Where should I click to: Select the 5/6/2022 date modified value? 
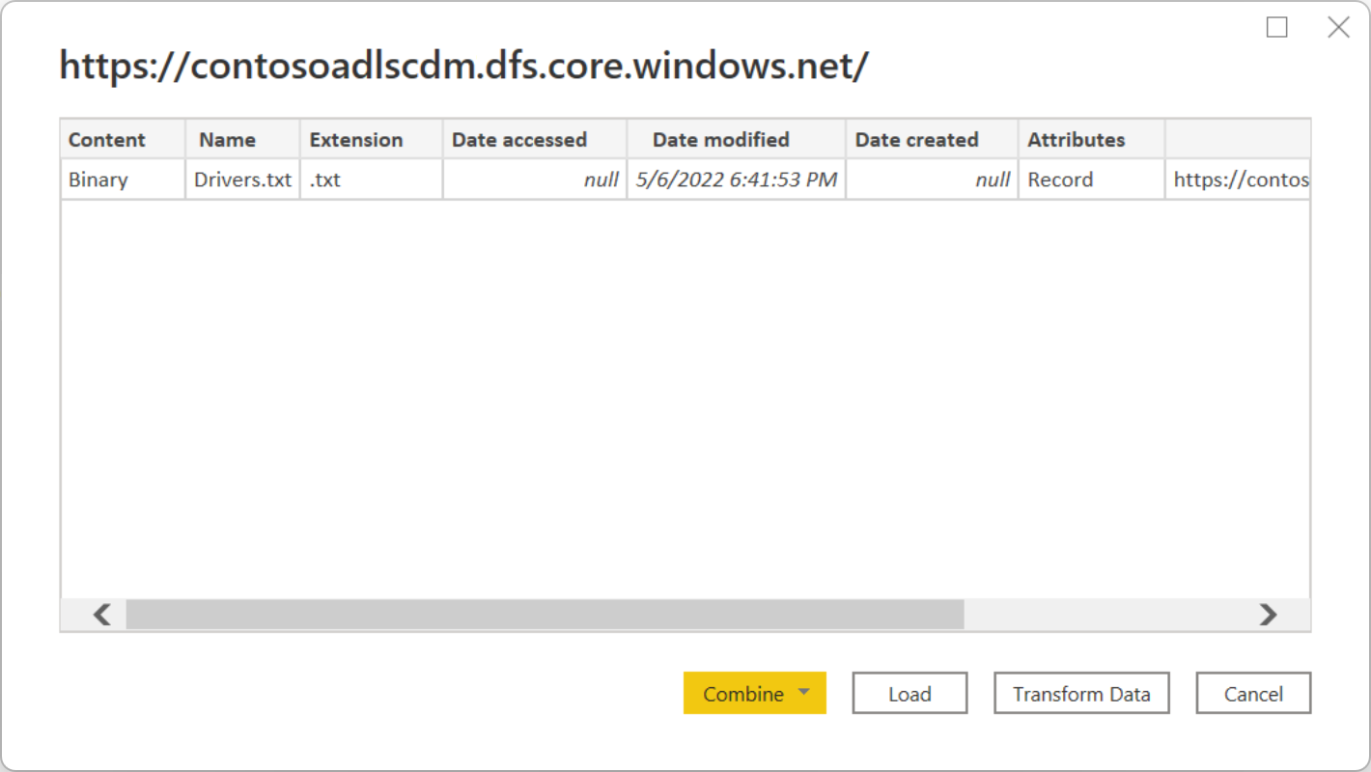pyautogui.click(x=738, y=179)
